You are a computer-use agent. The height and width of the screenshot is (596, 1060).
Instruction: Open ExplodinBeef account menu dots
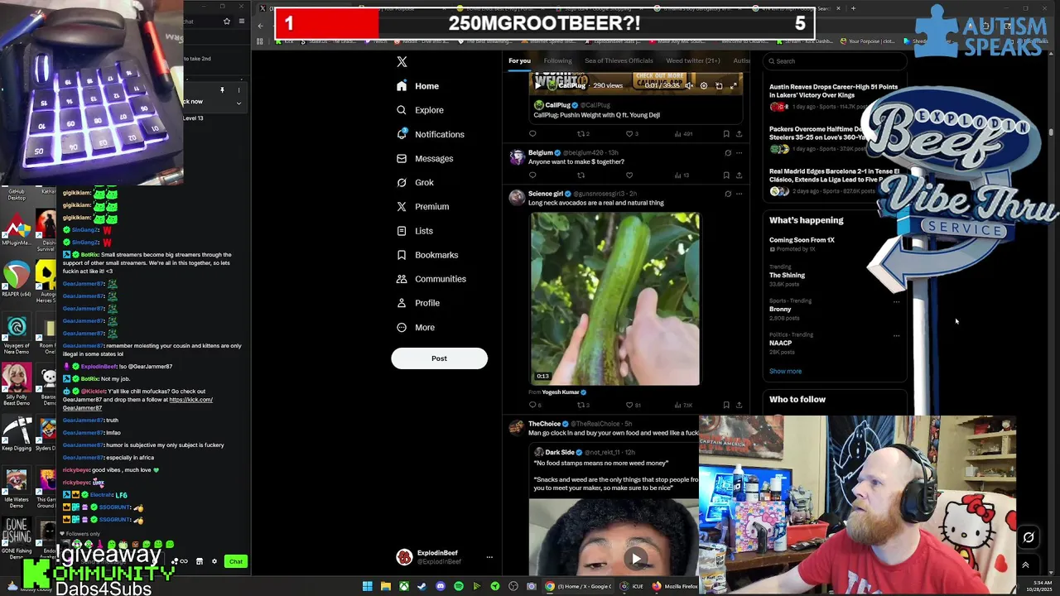[x=489, y=558]
